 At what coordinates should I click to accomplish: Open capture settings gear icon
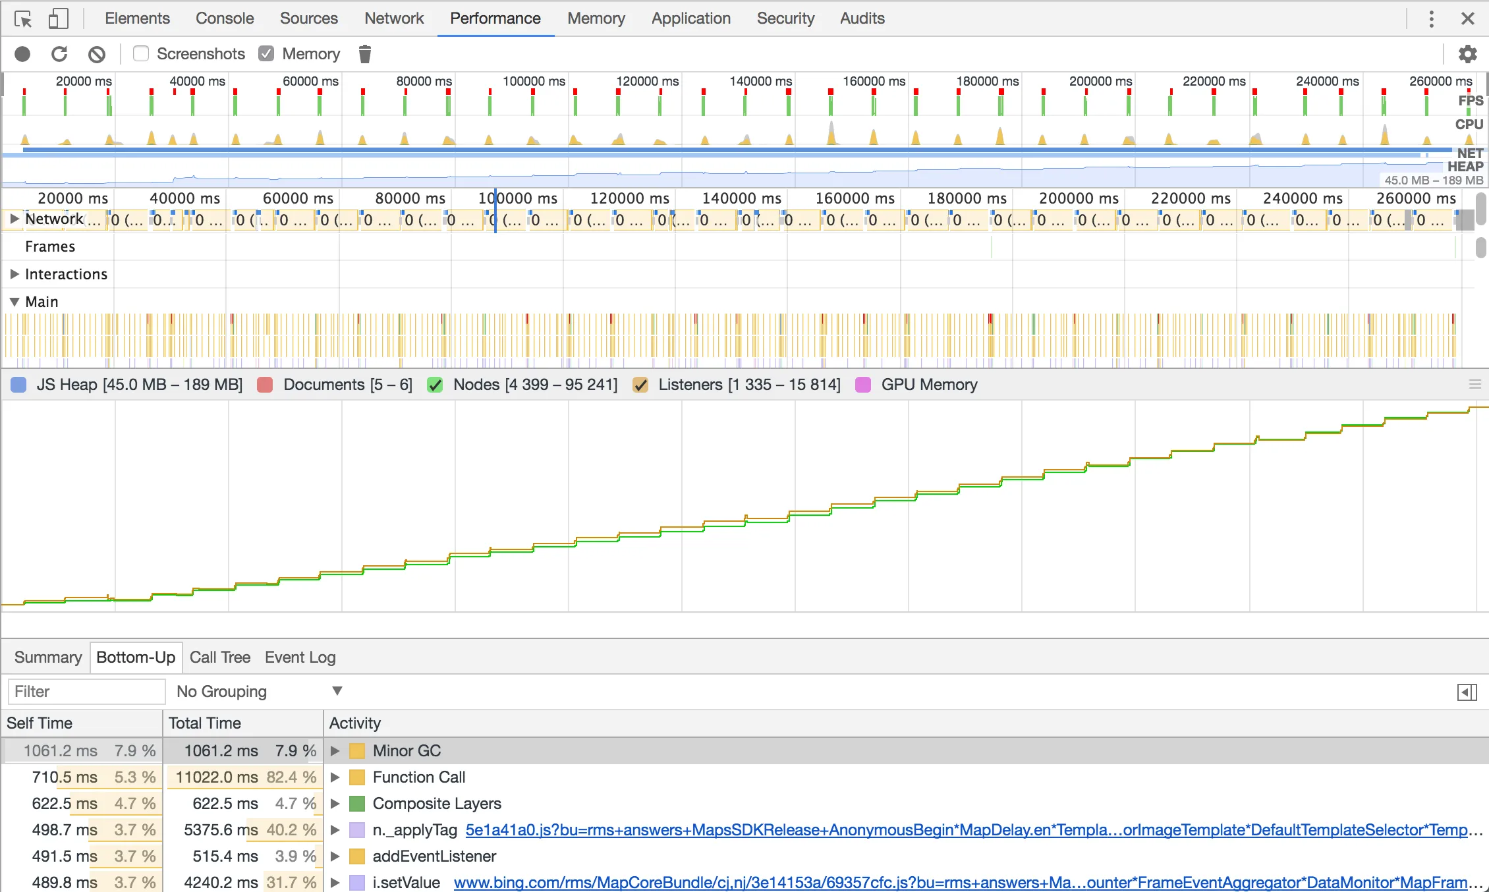click(x=1467, y=54)
